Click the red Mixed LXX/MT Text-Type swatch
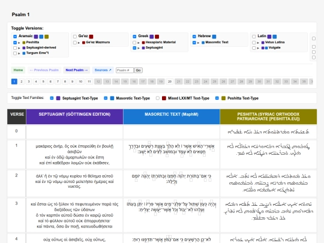 coord(164,98)
